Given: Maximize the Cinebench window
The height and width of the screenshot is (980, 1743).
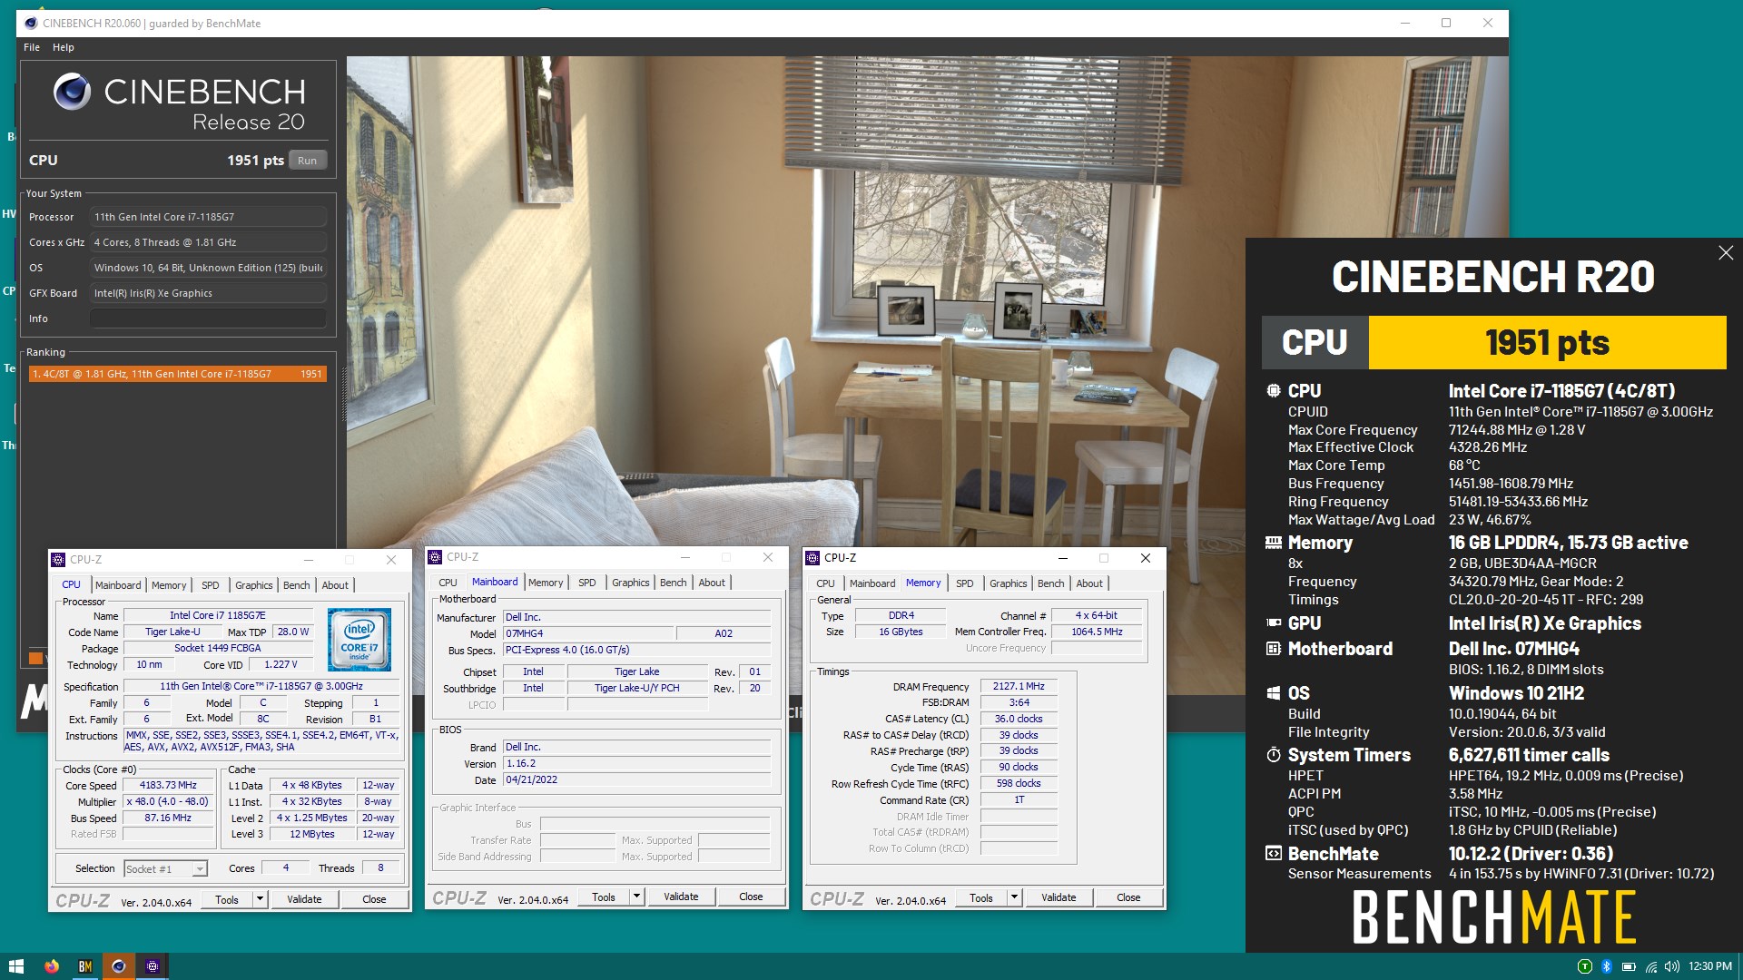Looking at the screenshot, I should pyautogui.click(x=1446, y=24).
